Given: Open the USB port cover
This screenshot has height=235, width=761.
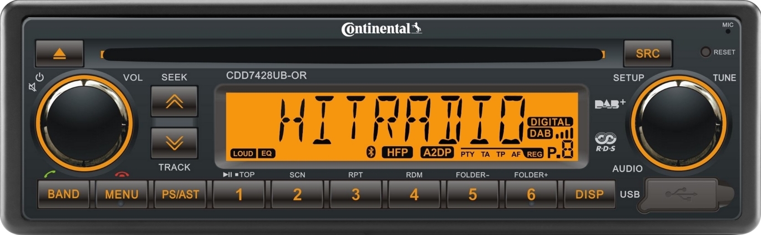Looking at the screenshot, I should (687, 195).
